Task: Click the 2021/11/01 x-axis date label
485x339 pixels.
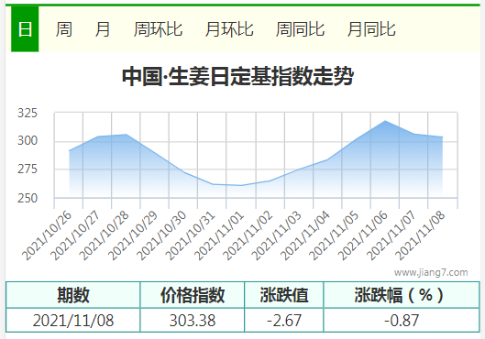Action: 219,235
